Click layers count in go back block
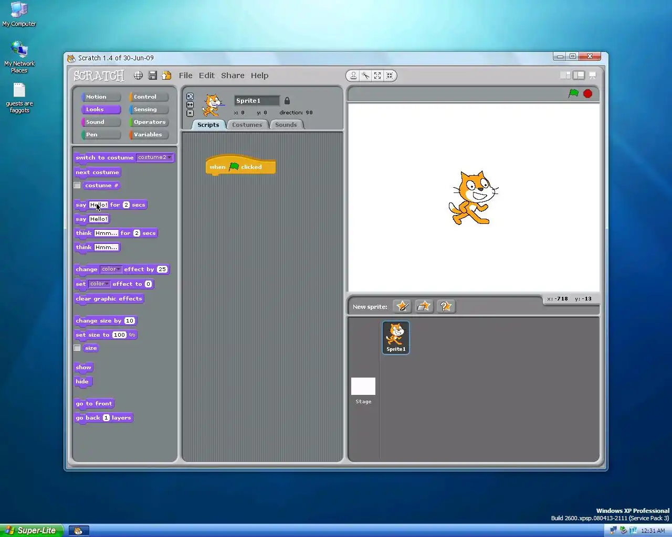672x537 pixels. [106, 418]
